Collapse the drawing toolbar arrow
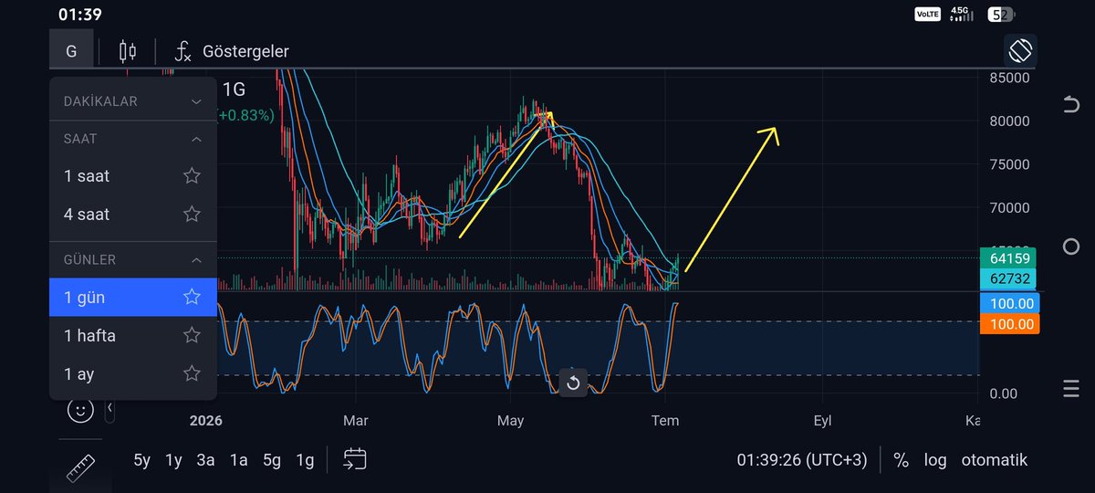The height and width of the screenshot is (493, 1095). point(110,407)
